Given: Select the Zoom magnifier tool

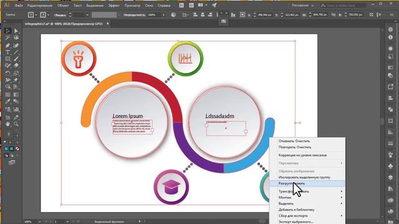Looking at the screenshot, I should point(16,124).
